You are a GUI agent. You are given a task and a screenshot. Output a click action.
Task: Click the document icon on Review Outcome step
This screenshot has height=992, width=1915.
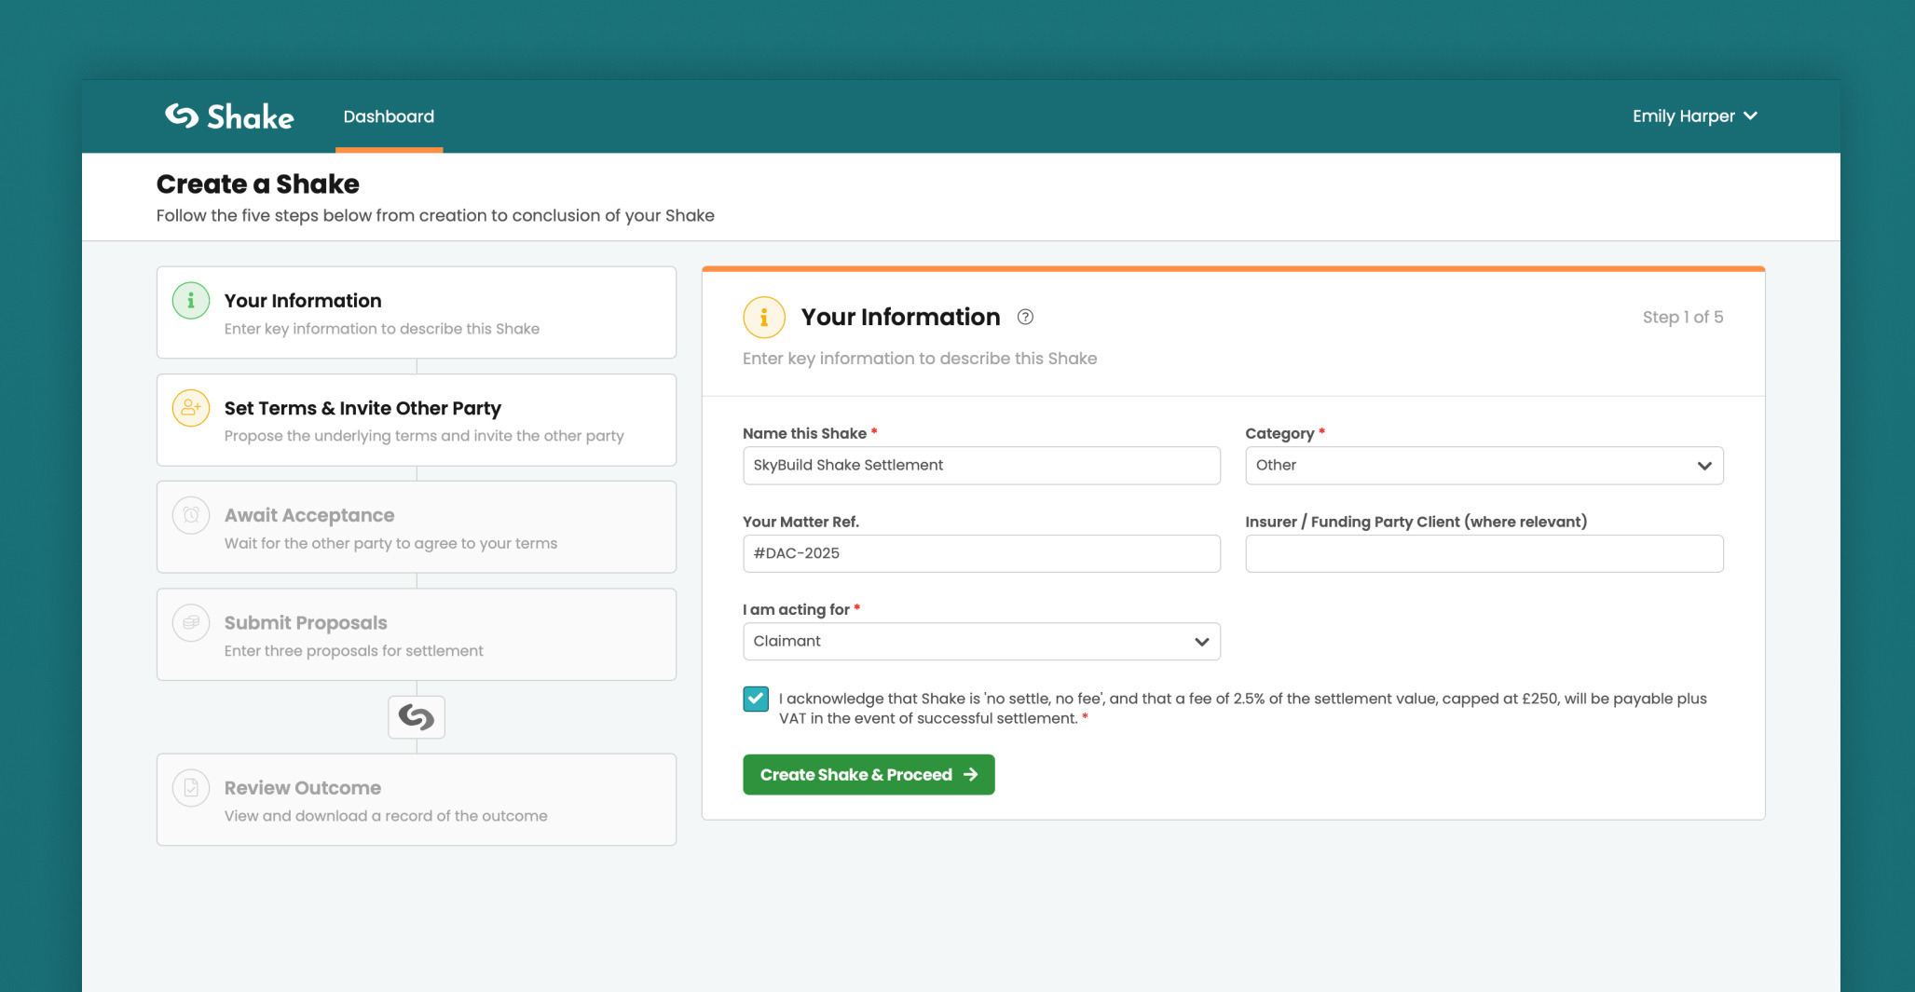pyautogui.click(x=190, y=787)
